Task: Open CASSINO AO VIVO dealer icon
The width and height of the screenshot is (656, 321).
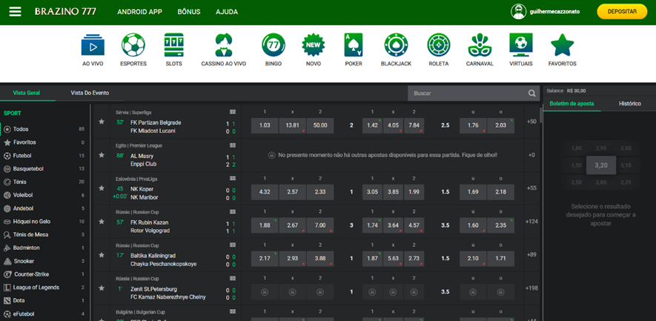Action: tap(223, 45)
